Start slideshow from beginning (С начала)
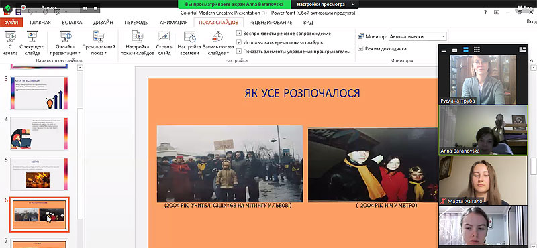This screenshot has height=248, width=537. [10, 44]
